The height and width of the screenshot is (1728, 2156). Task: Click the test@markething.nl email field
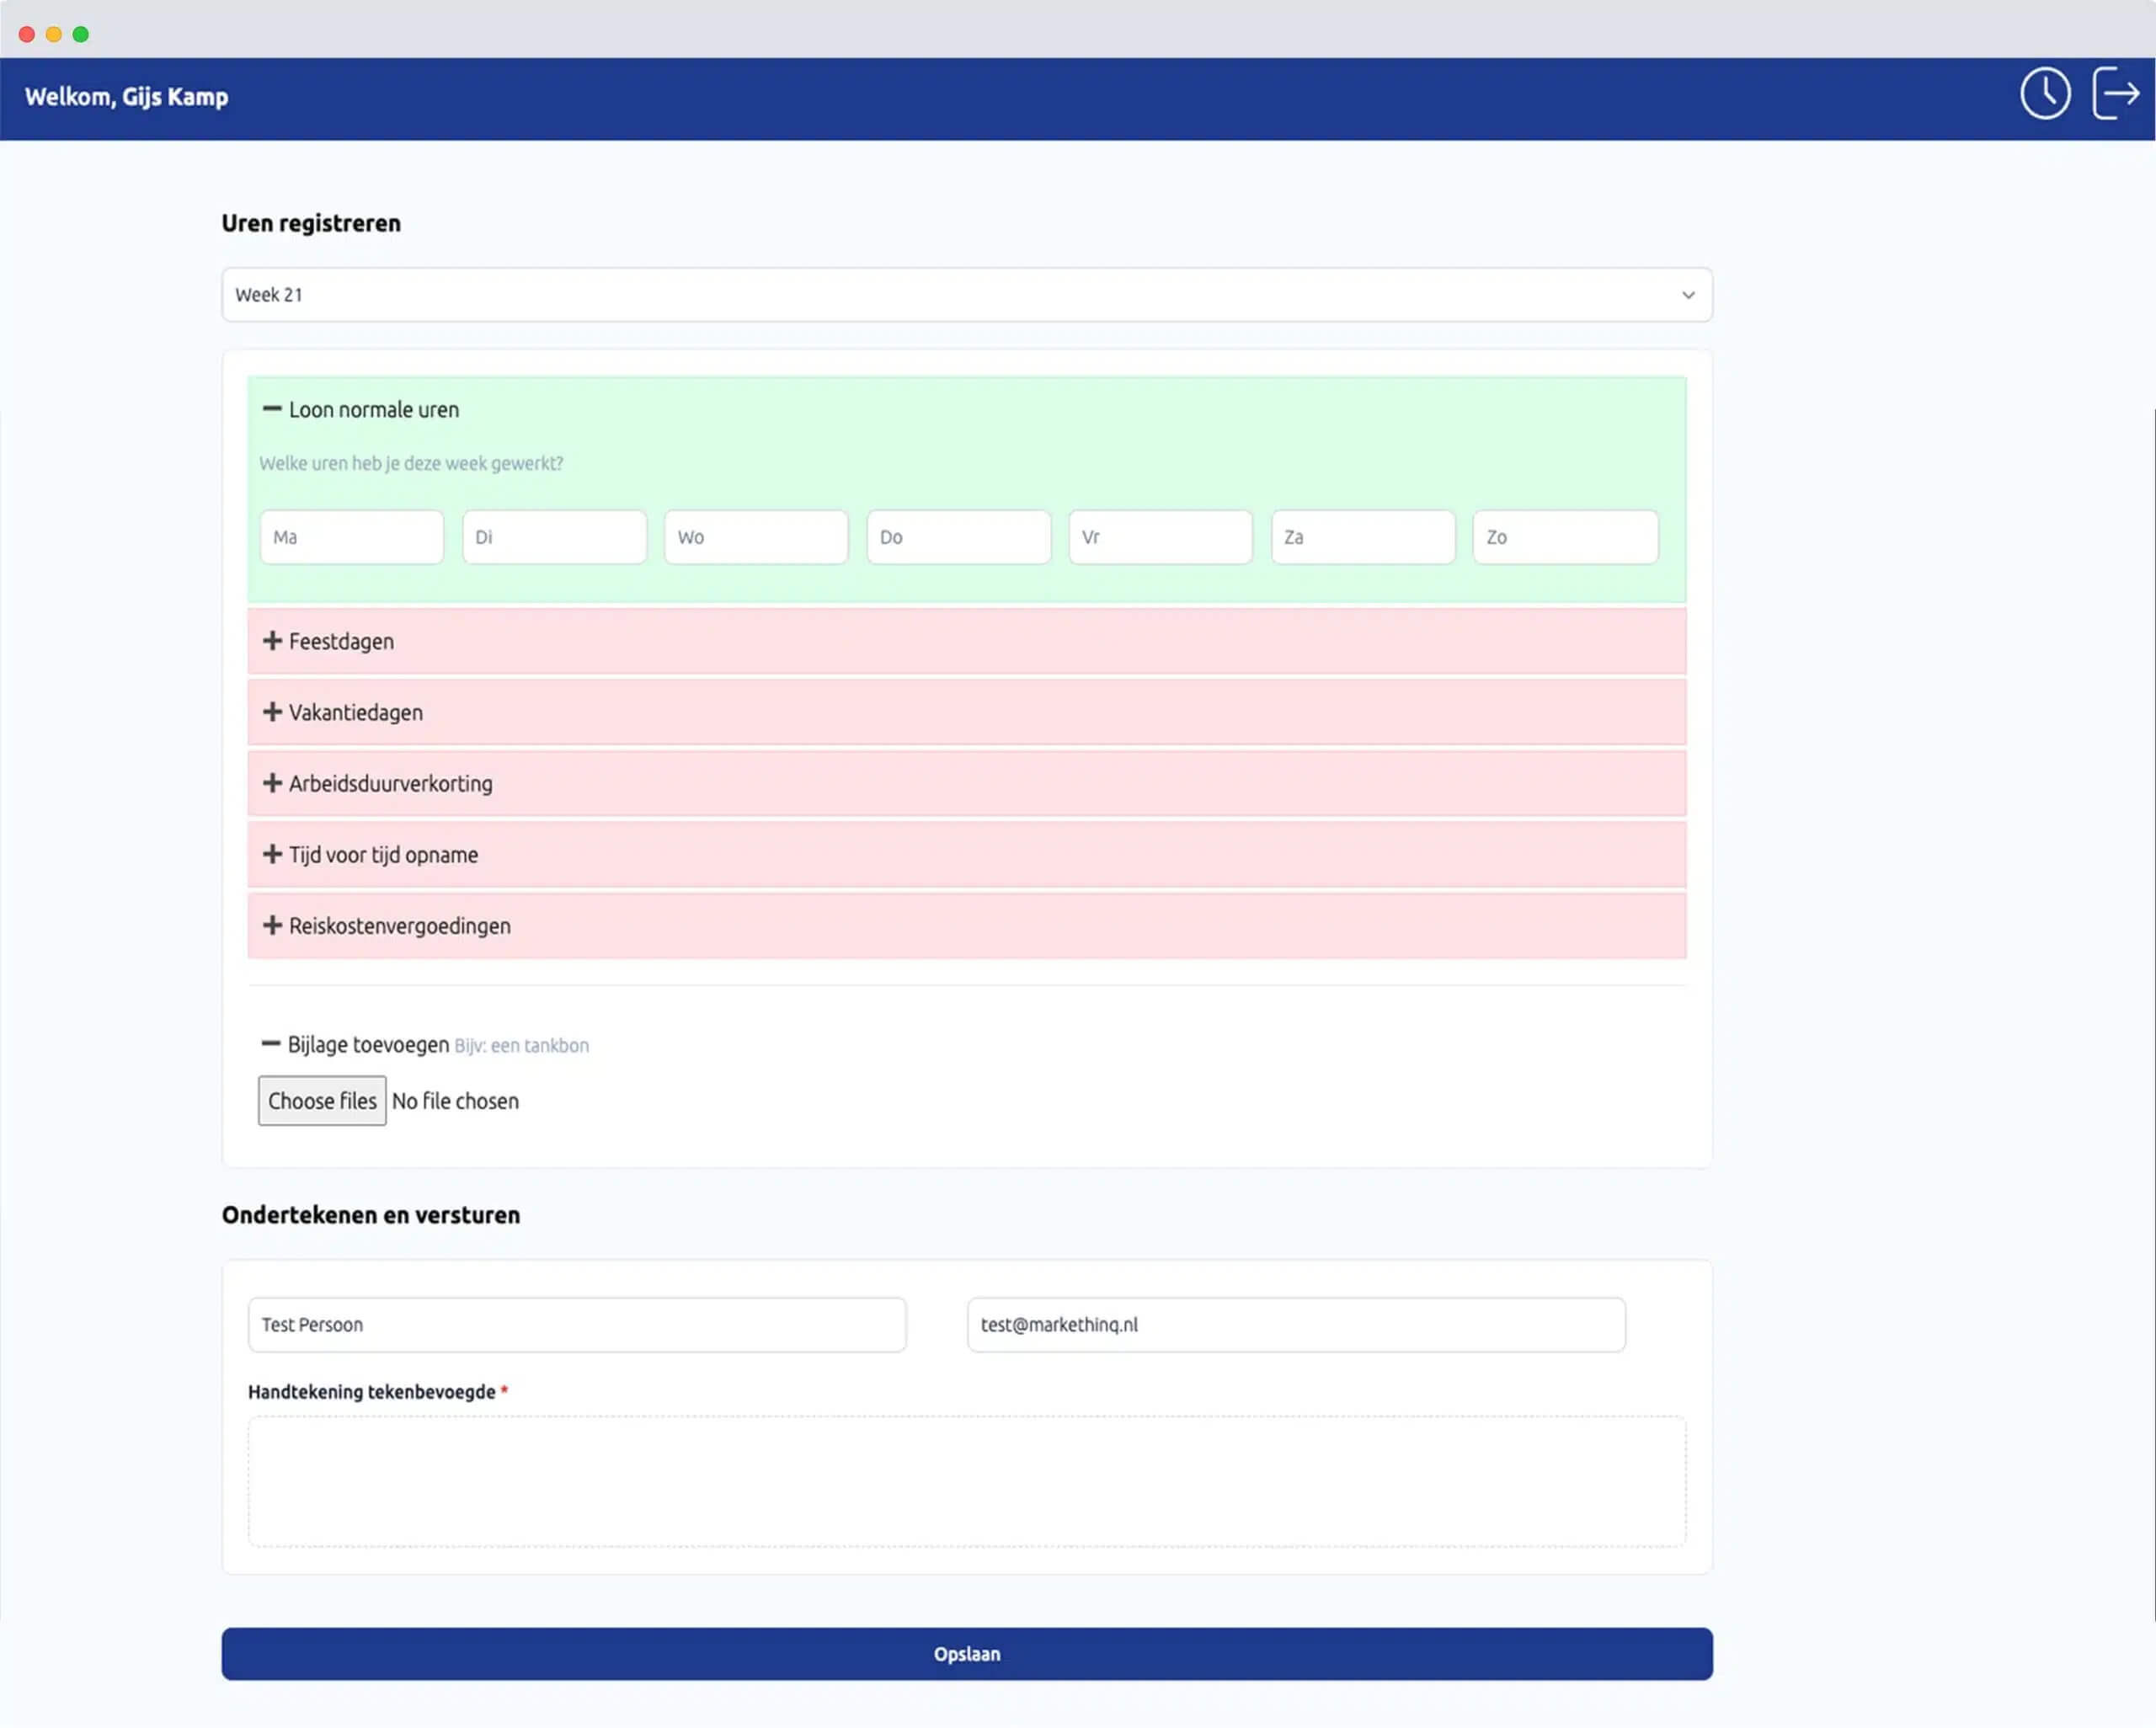(x=1296, y=1325)
